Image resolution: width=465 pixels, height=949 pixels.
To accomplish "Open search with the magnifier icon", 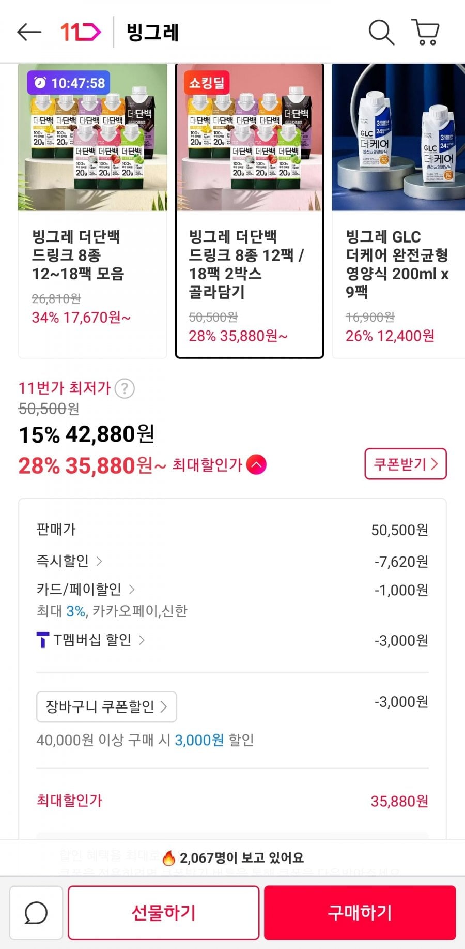I will (381, 32).
